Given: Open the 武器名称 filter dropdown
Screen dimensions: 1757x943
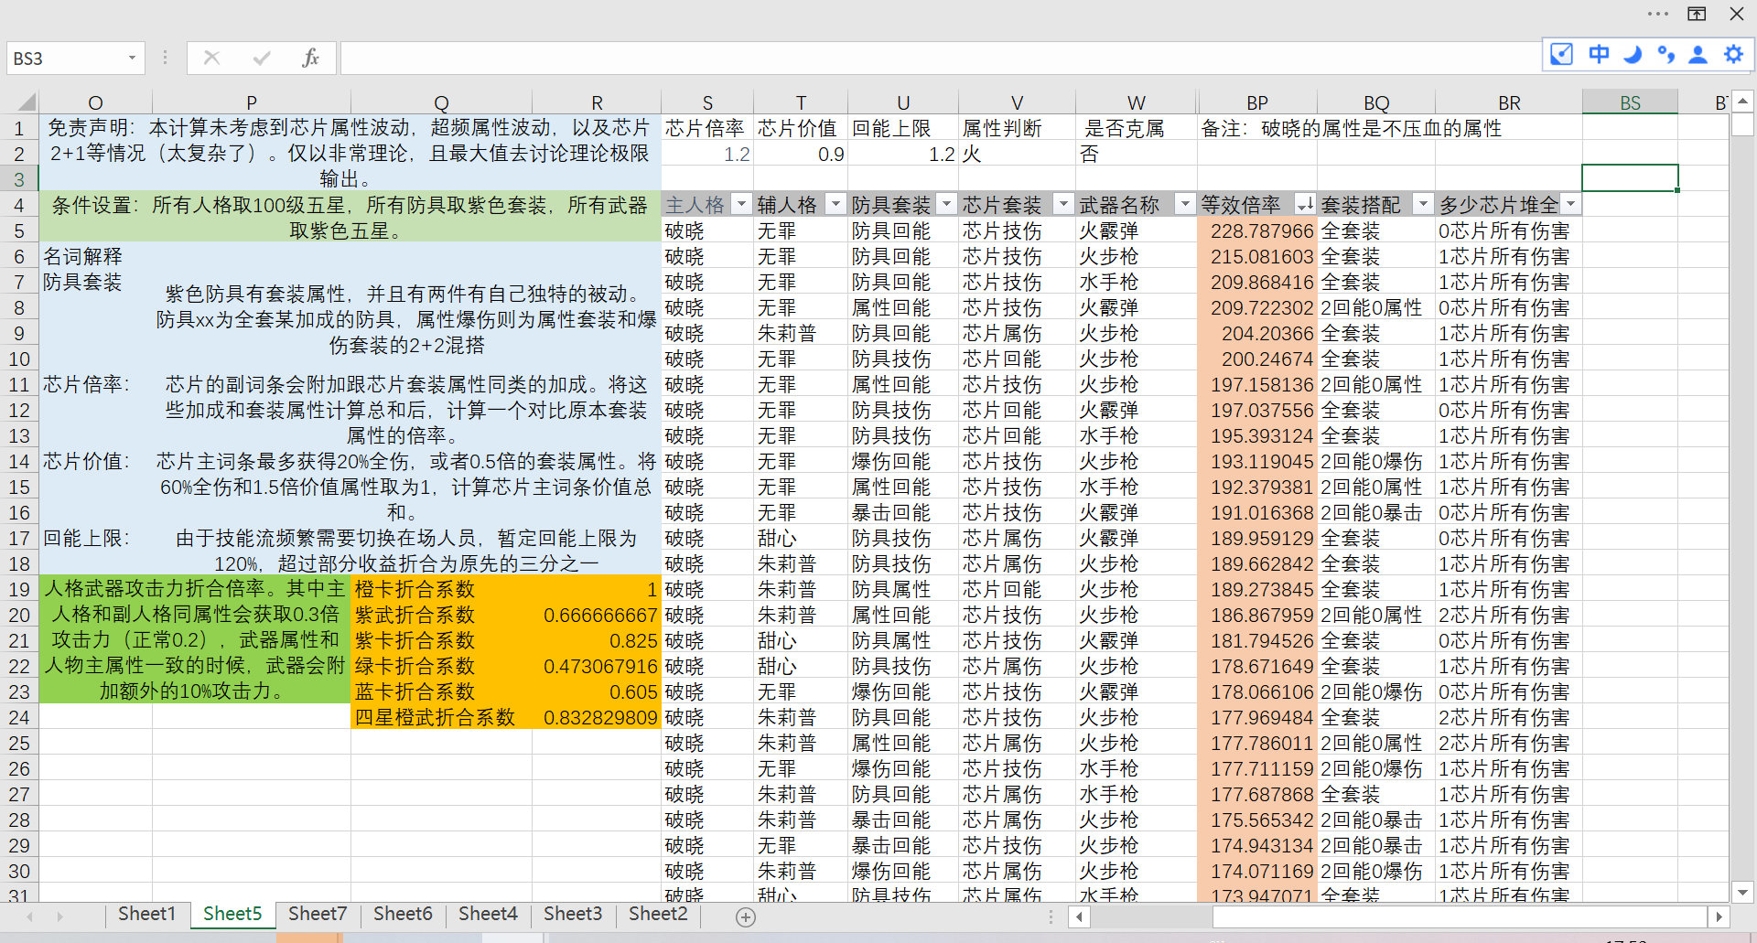Looking at the screenshot, I should (x=1185, y=204).
